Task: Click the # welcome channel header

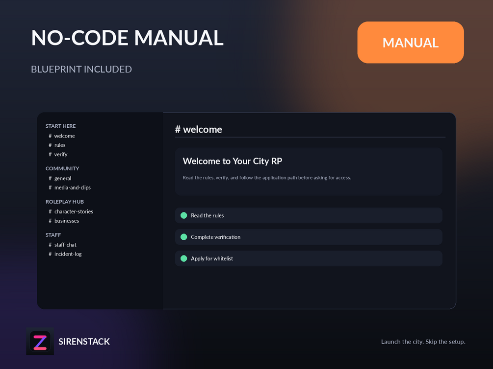Action: pos(198,129)
